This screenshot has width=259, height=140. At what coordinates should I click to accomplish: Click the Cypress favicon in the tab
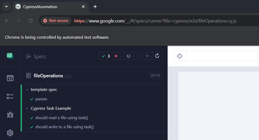click(x=18, y=7)
